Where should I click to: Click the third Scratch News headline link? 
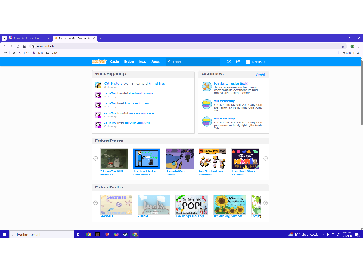point(225,119)
